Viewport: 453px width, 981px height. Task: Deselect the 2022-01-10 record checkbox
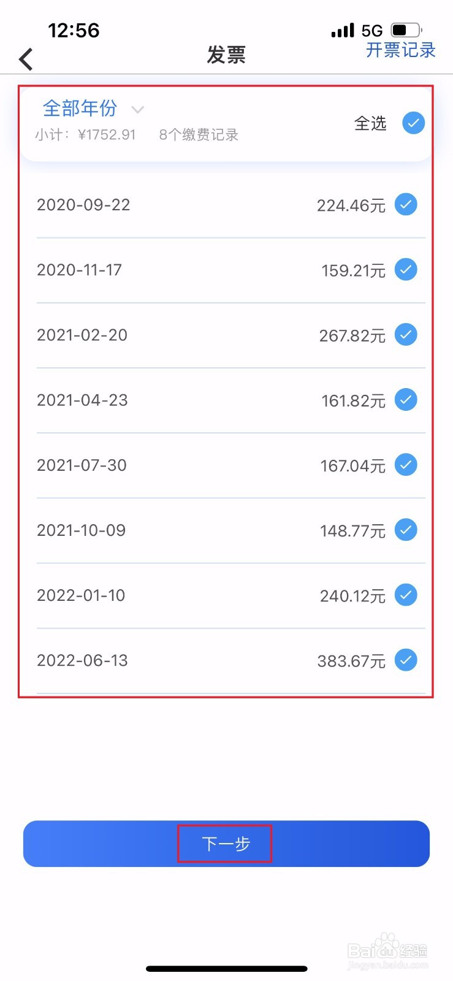[406, 595]
